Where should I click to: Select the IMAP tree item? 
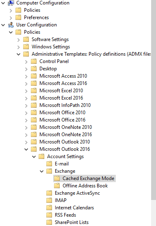pyautogui.click(x=61, y=200)
